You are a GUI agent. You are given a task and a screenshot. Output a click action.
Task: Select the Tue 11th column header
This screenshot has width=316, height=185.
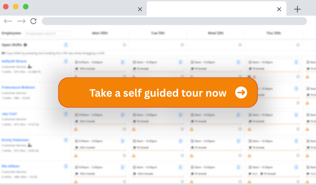[158, 33]
